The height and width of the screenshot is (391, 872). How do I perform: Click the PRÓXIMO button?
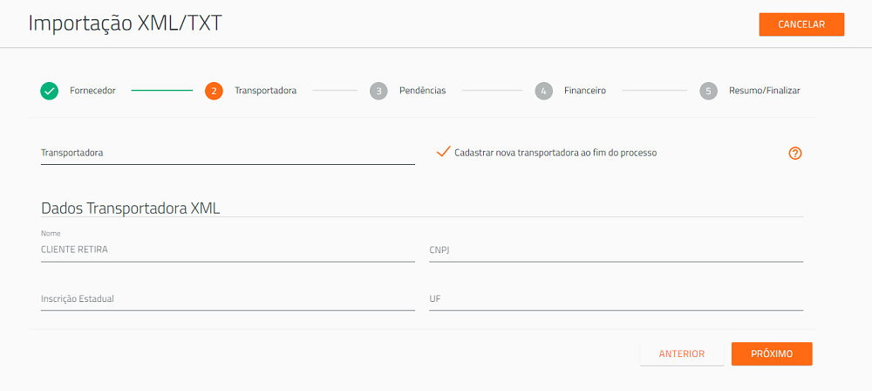[772, 353]
